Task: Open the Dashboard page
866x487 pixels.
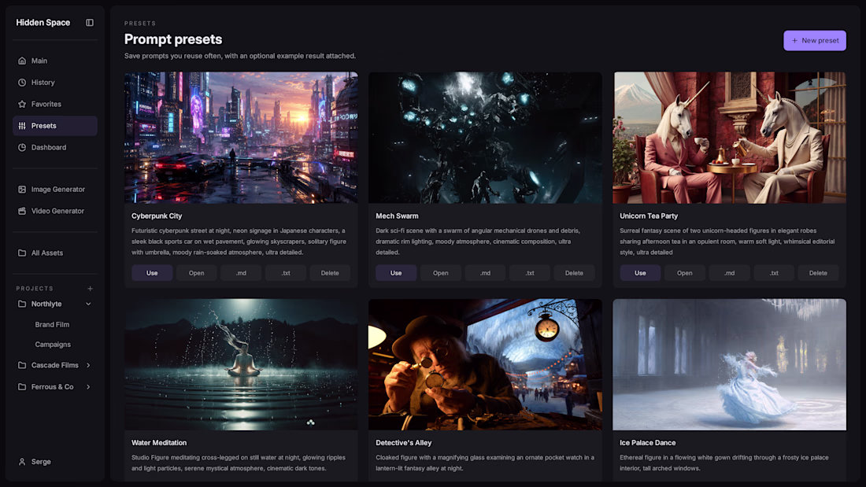Action: pyautogui.click(x=54, y=147)
